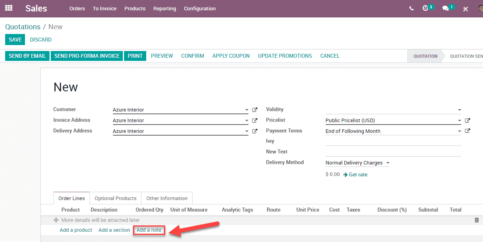The width and height of the screenshot is (483, 242).
Task: Click the debug tools icon in navbar
Action: coord(466,9)
